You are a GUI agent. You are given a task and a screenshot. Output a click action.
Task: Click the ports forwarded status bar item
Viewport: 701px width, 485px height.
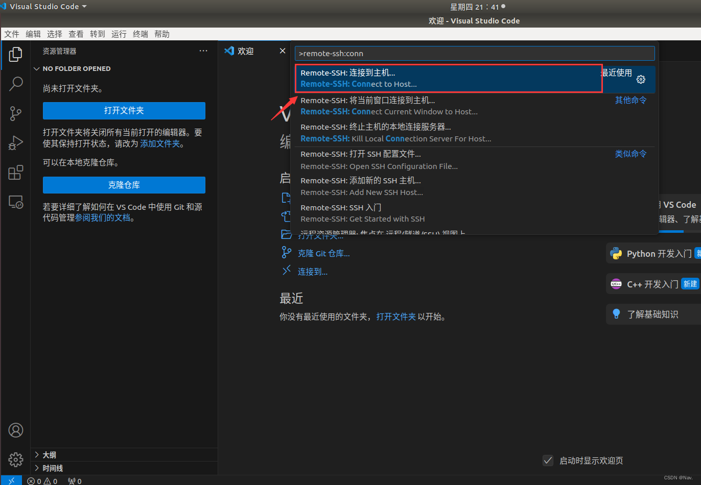pos(75,481)
